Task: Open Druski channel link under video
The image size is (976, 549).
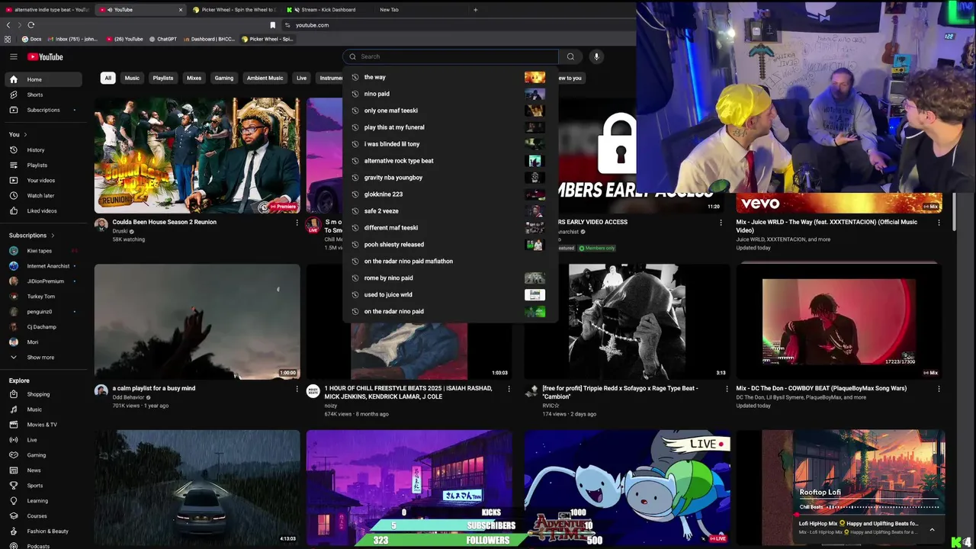Action: [x=120, y=231]
